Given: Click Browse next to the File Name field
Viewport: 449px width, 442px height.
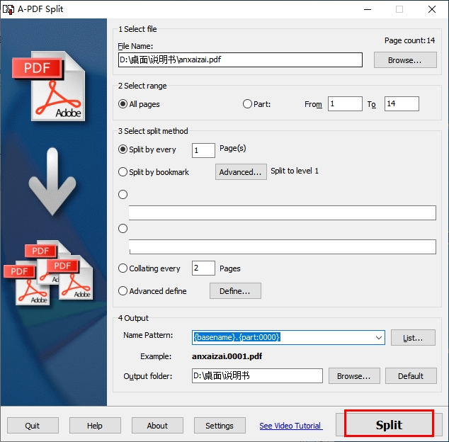Looking at the screenshot, I should [405, 60].
